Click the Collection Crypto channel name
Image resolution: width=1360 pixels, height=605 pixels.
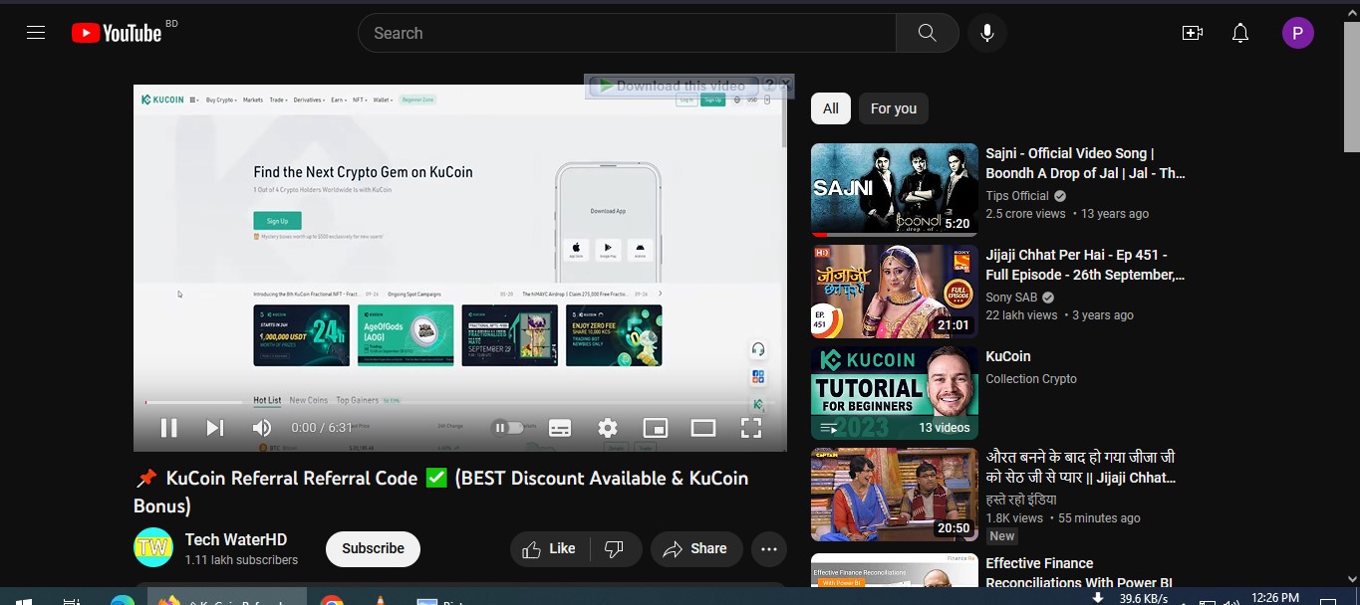click(1031, 379)
